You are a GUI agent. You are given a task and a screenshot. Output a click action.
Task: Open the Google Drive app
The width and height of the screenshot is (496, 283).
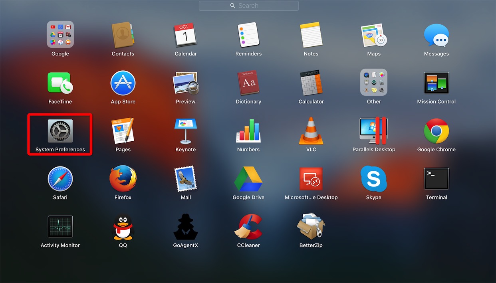(x=248, y=178)
